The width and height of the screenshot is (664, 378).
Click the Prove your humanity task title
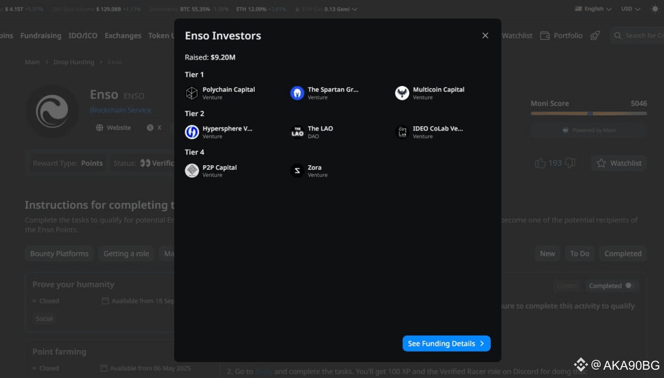tap(73, 284)
